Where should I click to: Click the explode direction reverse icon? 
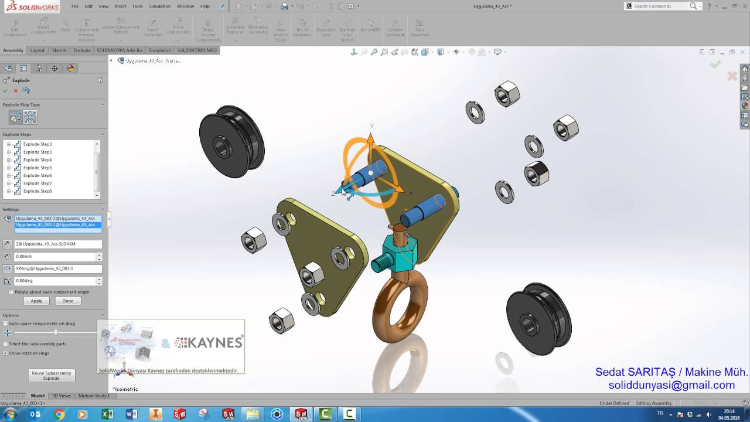click(x=7, y=244)
